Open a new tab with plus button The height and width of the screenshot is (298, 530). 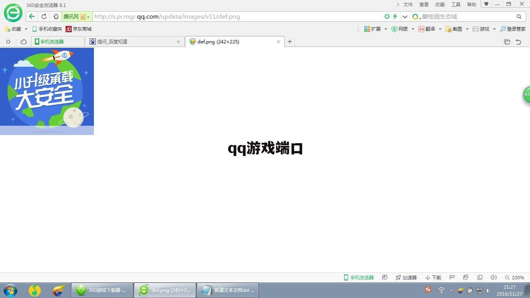(289, 42)
